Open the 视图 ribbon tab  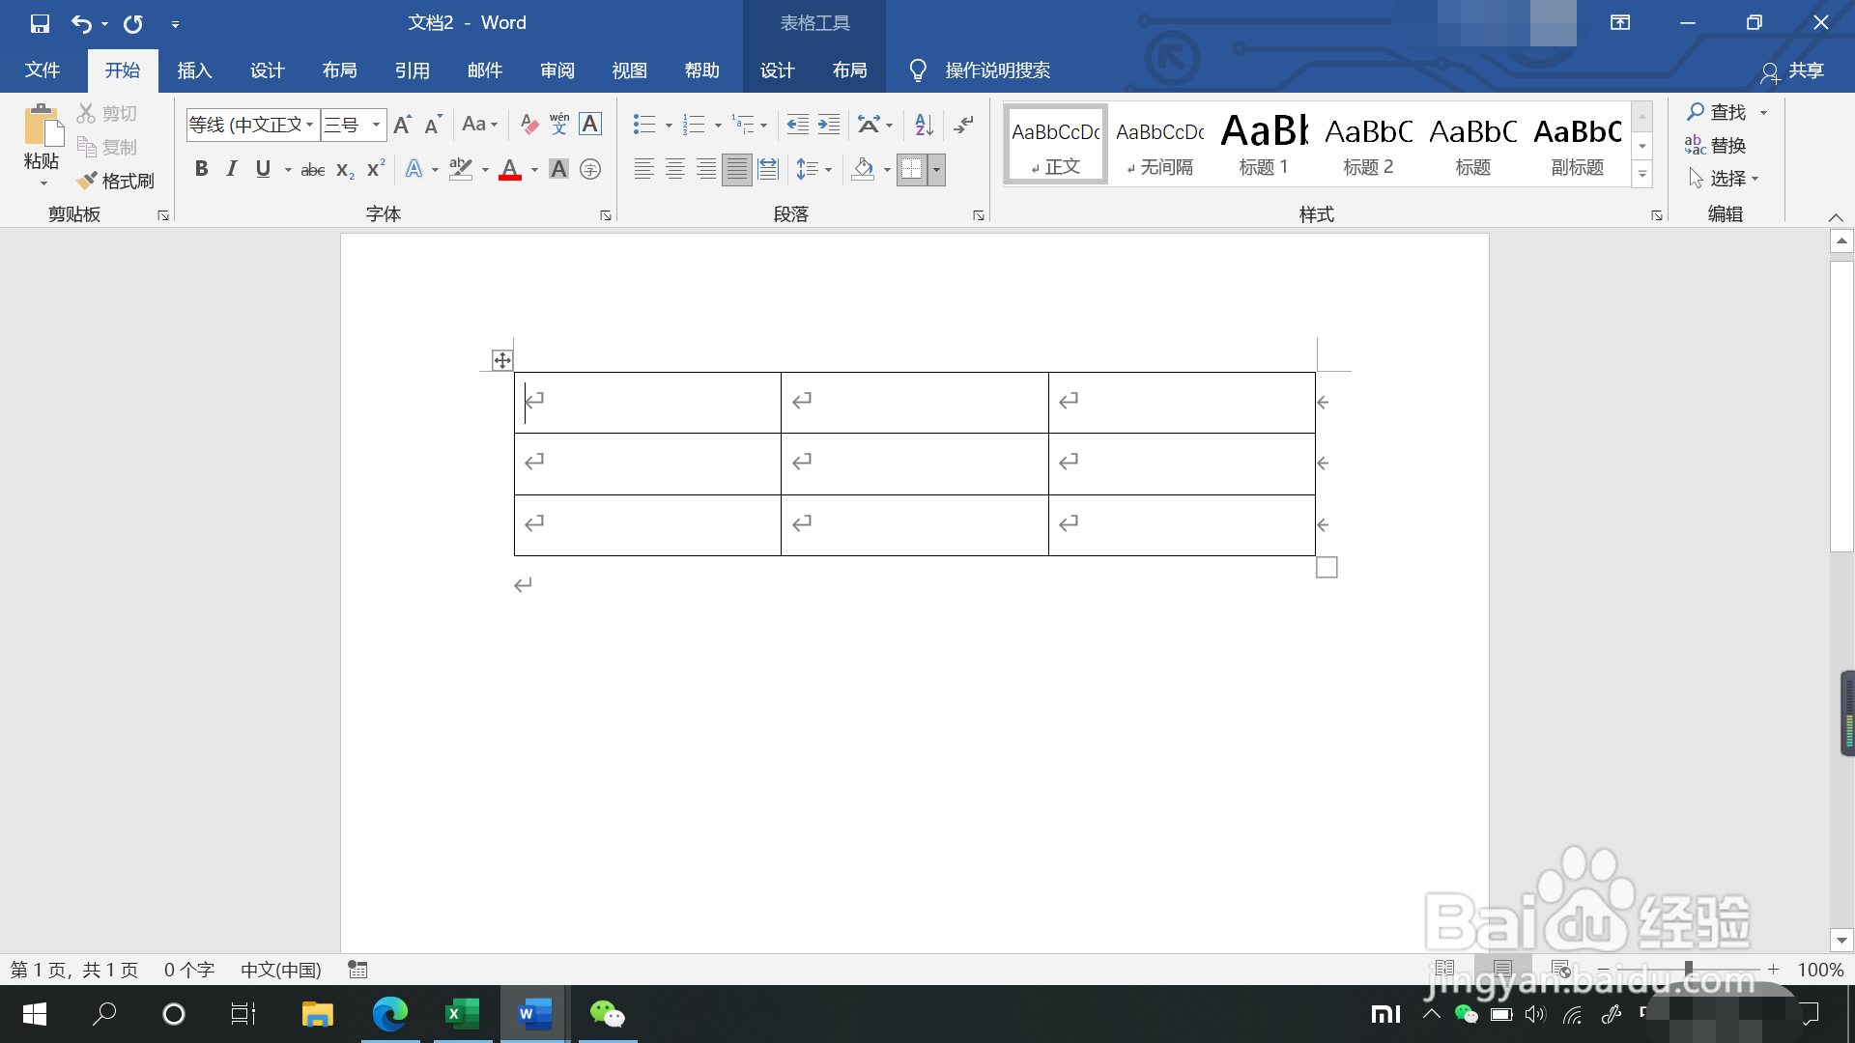[x=629, y=70]
